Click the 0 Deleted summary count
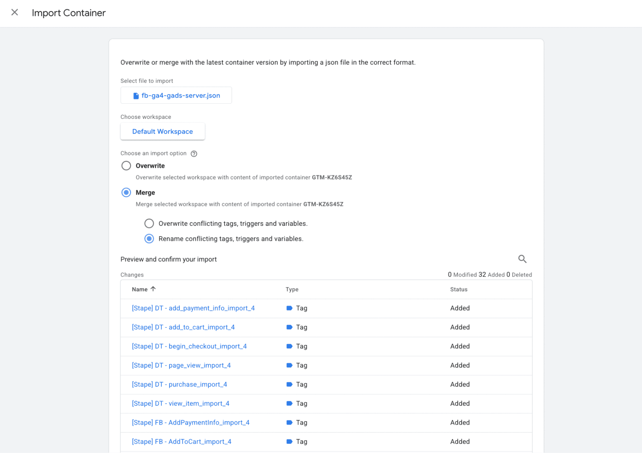Image resolution: width=642 pixels, height=453 pixels. click(519, 275)
